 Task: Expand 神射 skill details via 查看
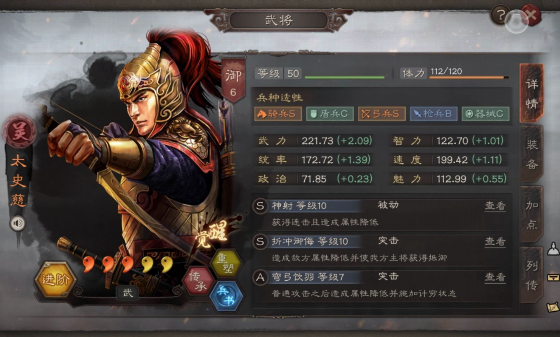click(x=495, y=206)
